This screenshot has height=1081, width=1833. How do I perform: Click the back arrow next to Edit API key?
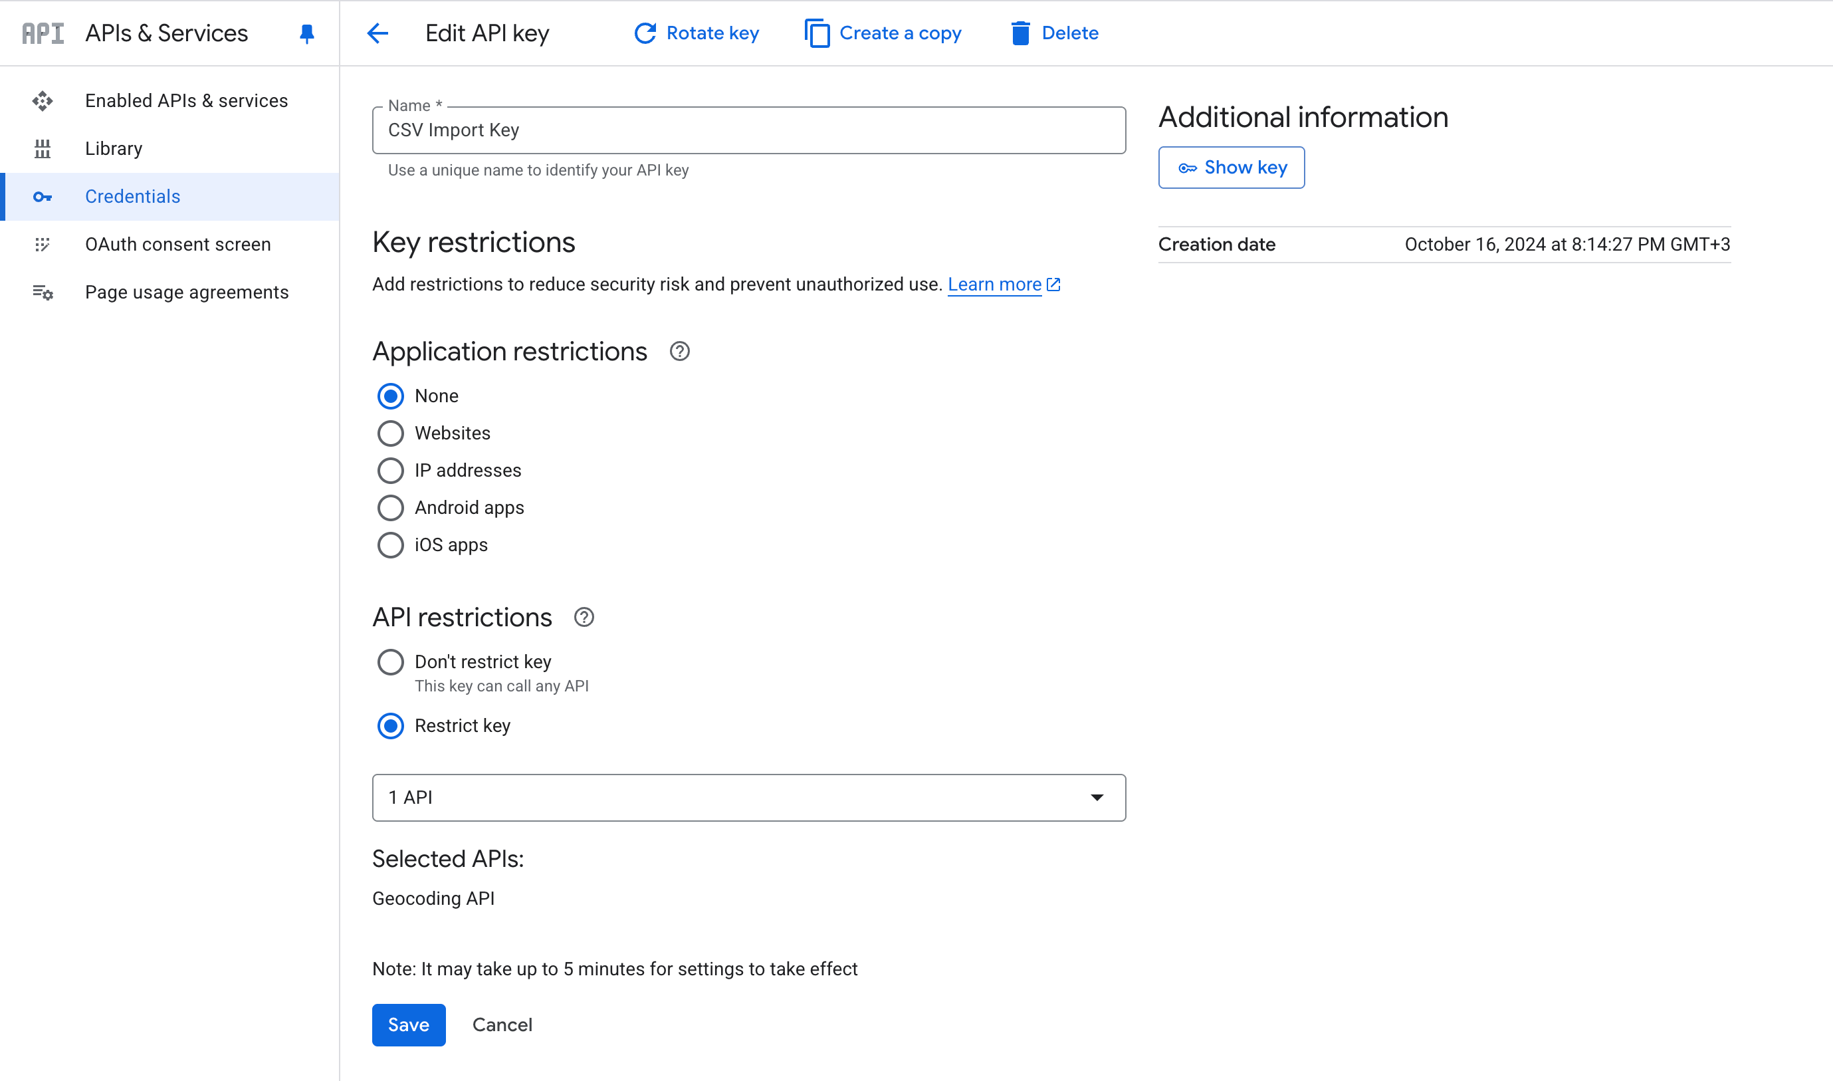[x=377, y=33]
